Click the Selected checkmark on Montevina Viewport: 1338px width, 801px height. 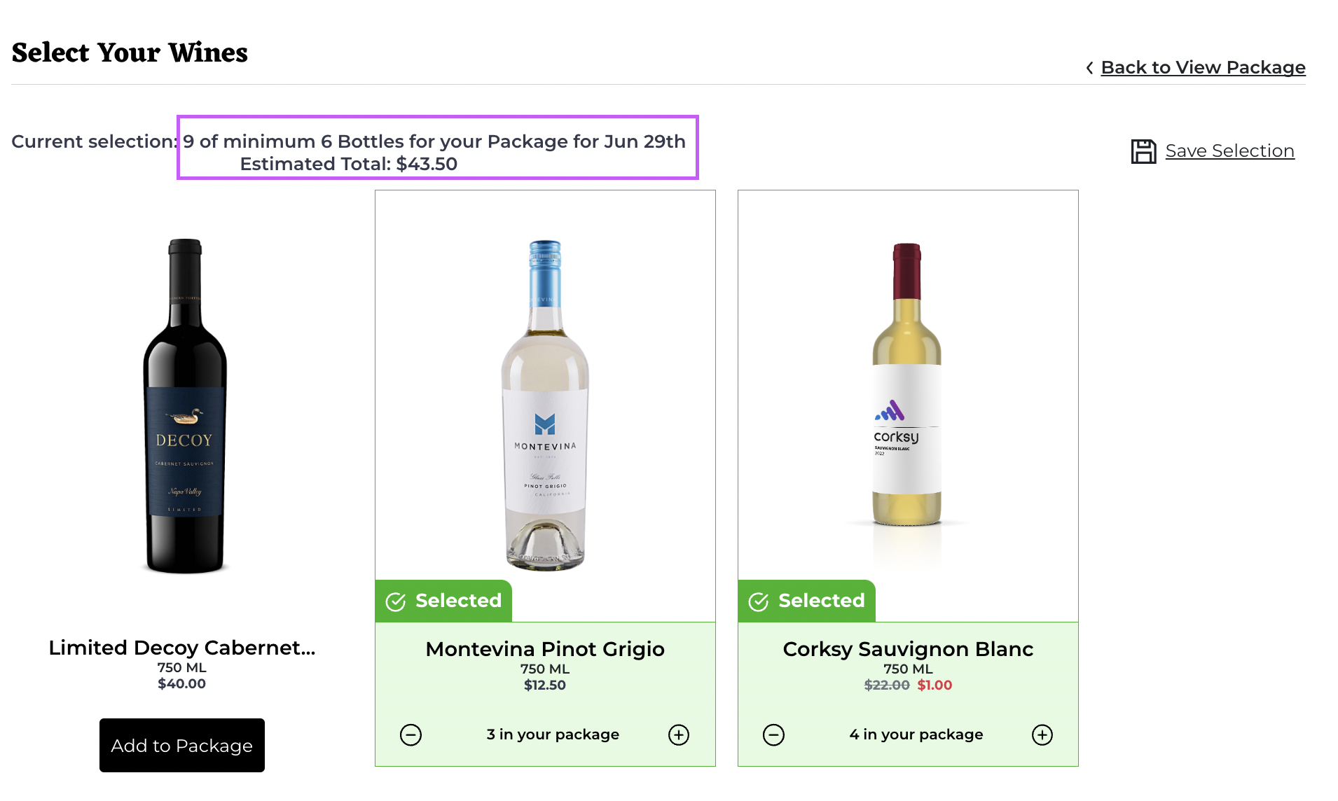[x=396, y=602]
